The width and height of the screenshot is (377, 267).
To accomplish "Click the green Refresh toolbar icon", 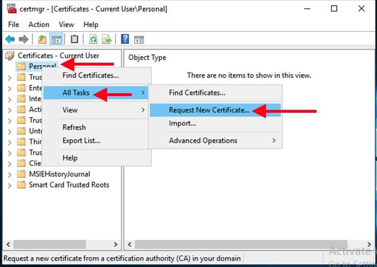I will (x=93, y=39).
